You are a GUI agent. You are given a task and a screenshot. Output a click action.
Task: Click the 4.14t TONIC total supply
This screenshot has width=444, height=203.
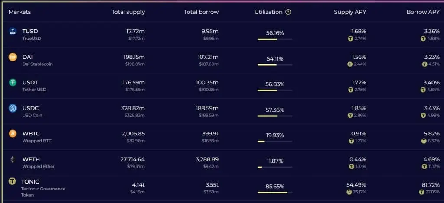click(138, 185)
